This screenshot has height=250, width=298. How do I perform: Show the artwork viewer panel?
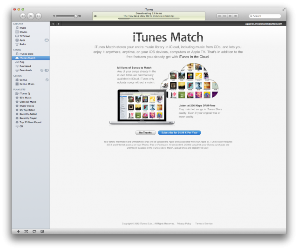[42, 231]
